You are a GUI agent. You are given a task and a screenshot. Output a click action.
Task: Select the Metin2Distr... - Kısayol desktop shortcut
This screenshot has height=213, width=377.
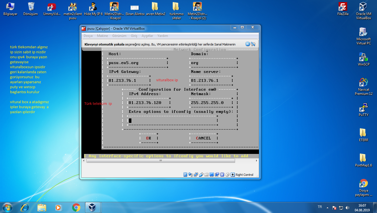[114, 11]
